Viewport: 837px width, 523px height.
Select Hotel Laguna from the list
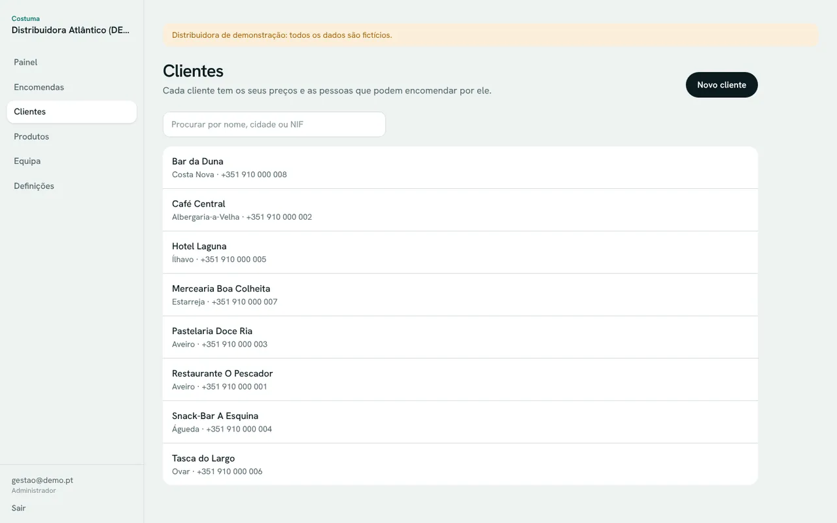[460, 252]
